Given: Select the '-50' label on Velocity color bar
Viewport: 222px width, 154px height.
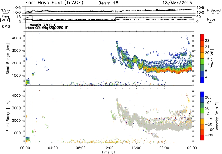Looking at the screenshot, I should pyautogui.click(x=209, y=124).
